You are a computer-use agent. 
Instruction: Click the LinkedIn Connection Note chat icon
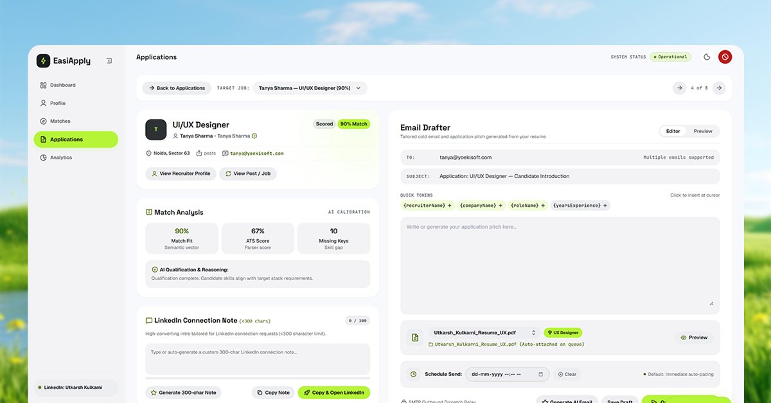pos(149,320)
